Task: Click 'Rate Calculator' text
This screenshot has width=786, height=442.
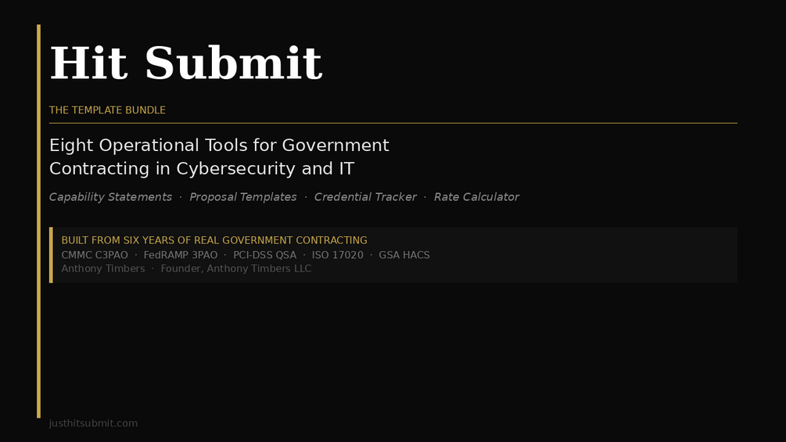Action: click(x=476, y=197)
